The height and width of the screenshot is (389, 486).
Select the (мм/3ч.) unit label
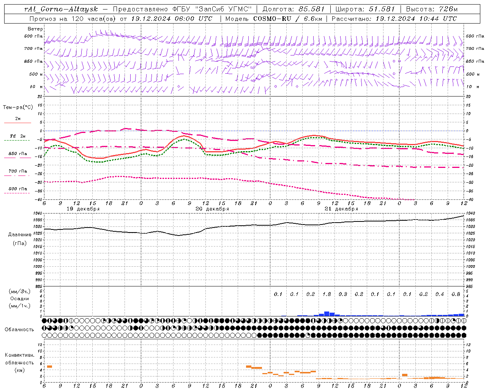coord(20,291)
